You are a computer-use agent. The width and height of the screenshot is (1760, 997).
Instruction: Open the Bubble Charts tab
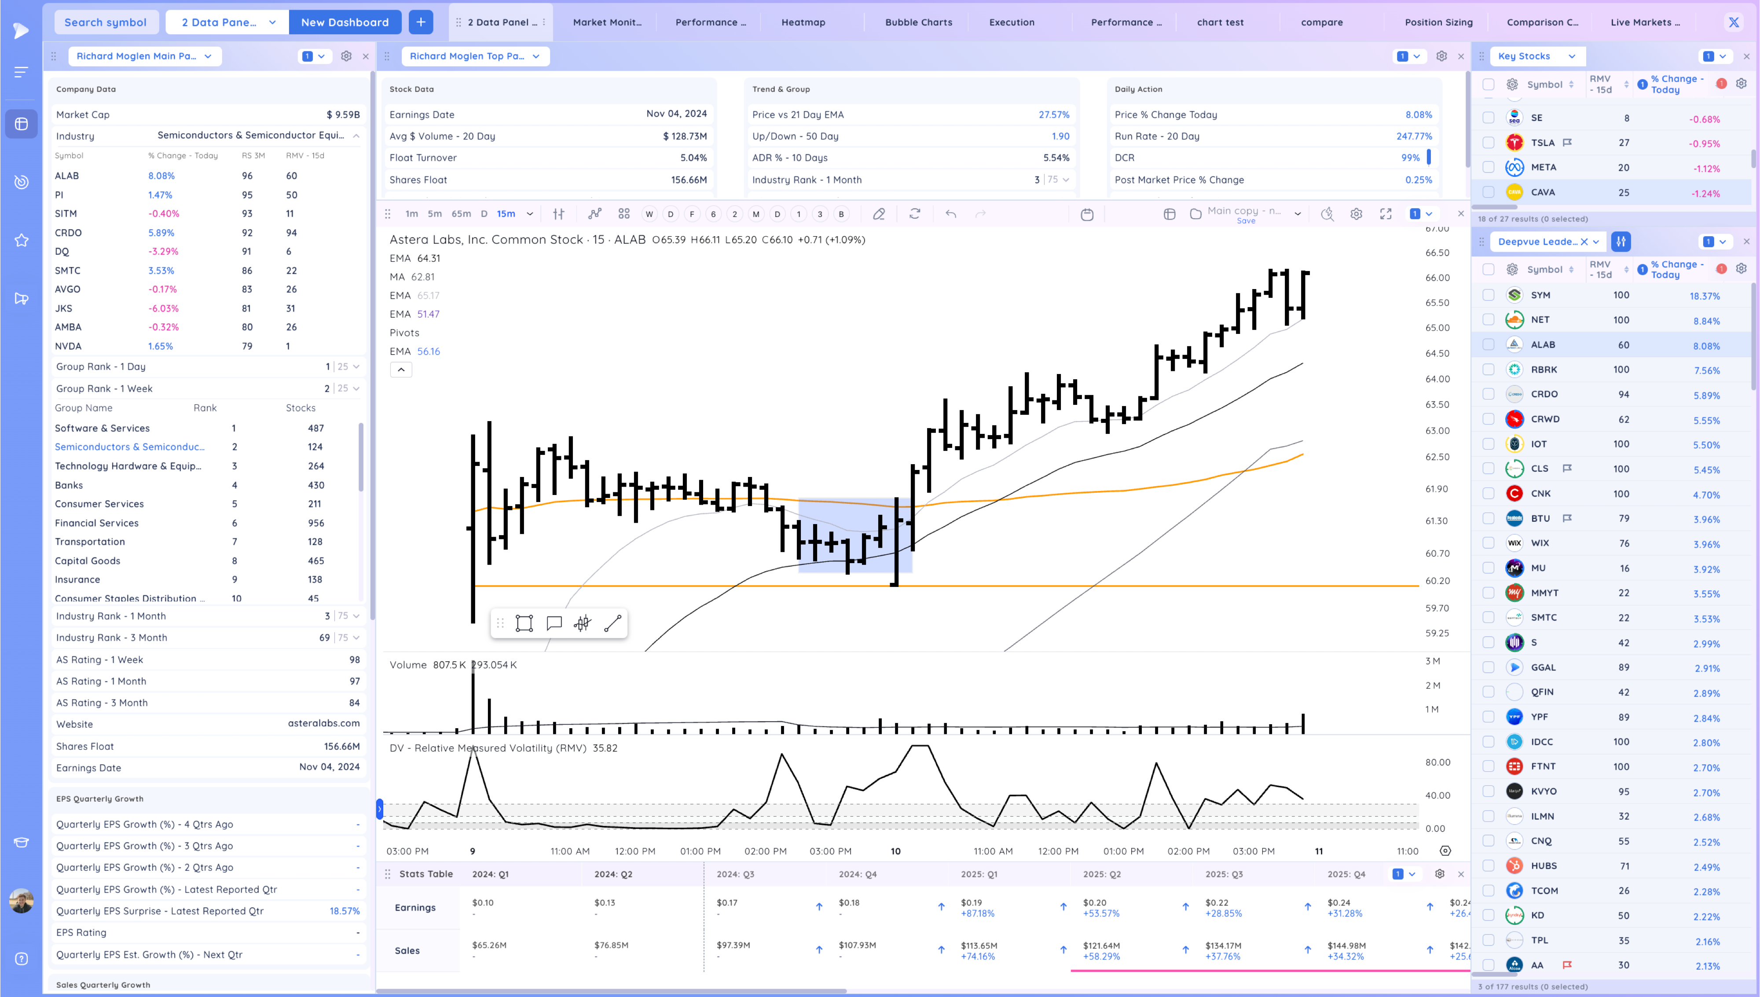click(x=918, y=22)
